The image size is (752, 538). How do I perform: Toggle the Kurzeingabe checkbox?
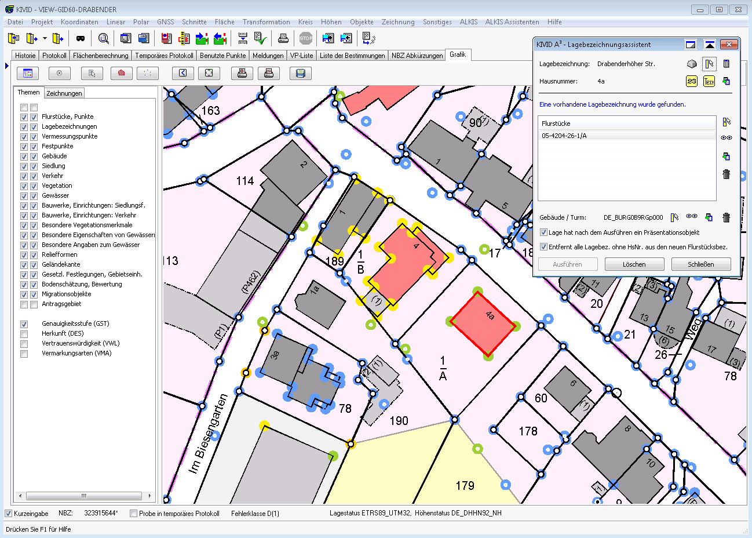coord(9,514)
